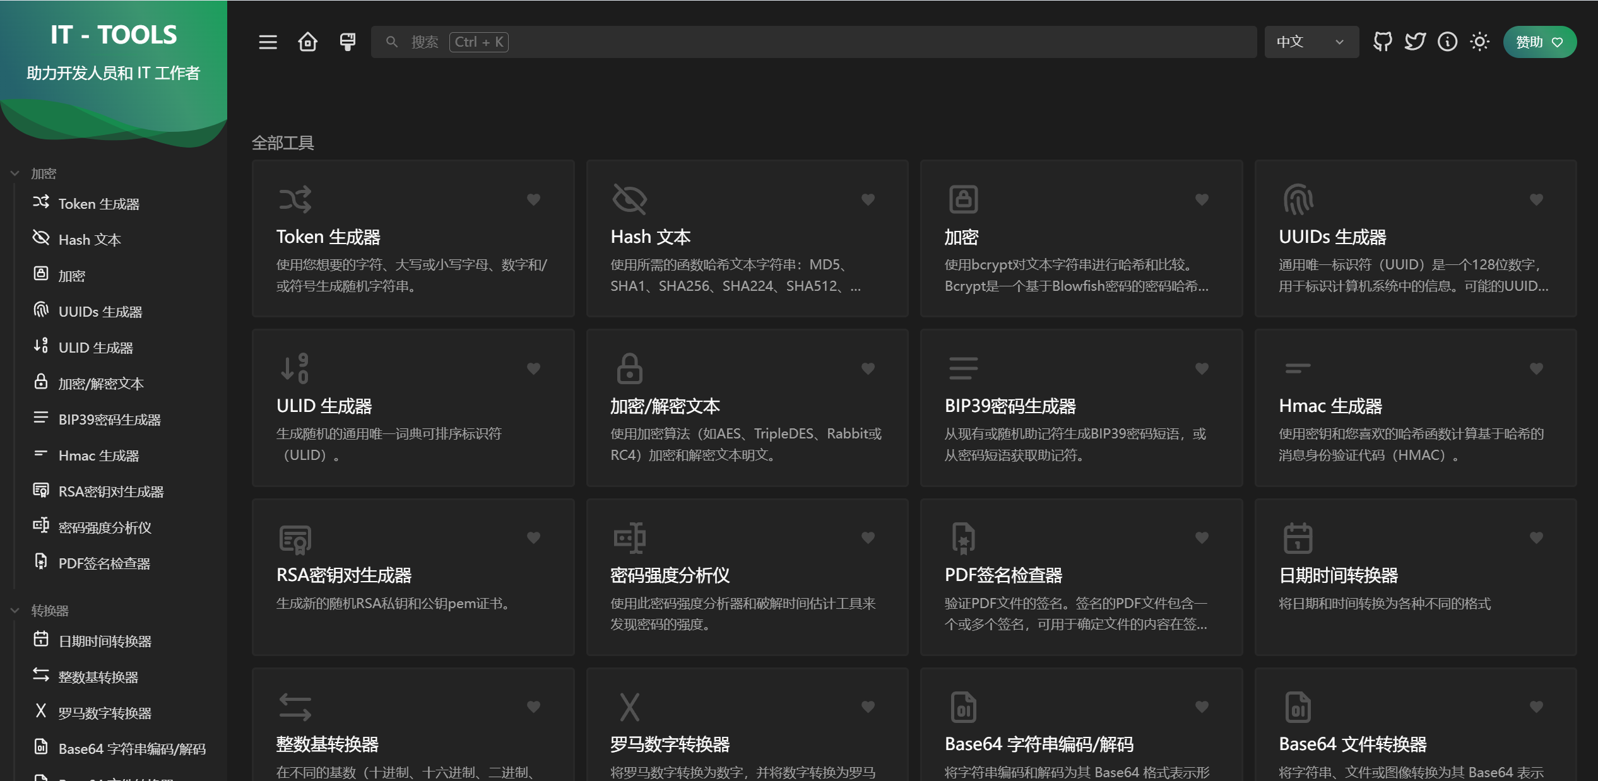Click the about info circle icon
1598x781 pixels.
point(1447,42)
